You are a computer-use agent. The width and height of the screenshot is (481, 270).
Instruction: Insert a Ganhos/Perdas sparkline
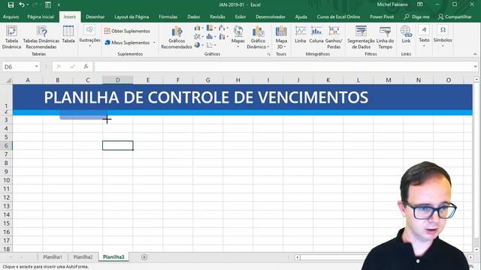click(334, 37)
